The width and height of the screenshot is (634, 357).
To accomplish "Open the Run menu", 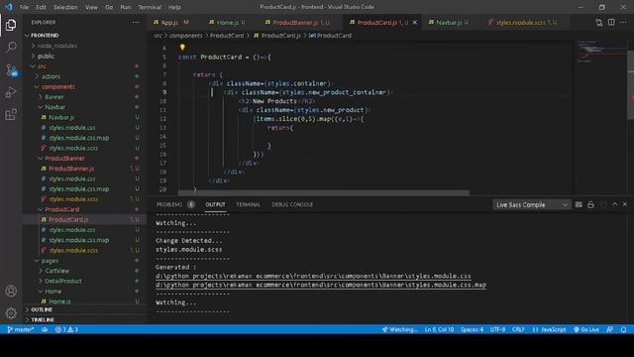I will (x=126, y=7).
